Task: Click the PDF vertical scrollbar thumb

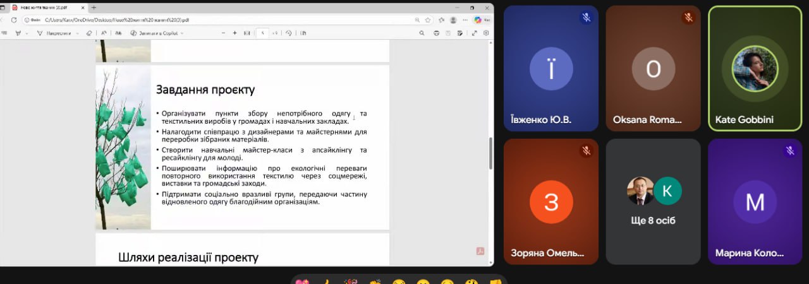Action: 490,153
